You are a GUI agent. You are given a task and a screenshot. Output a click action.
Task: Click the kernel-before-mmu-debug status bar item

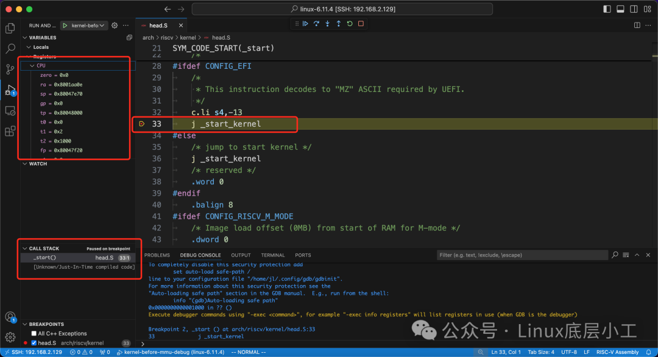pyautogui.click(x=171, y=352)
